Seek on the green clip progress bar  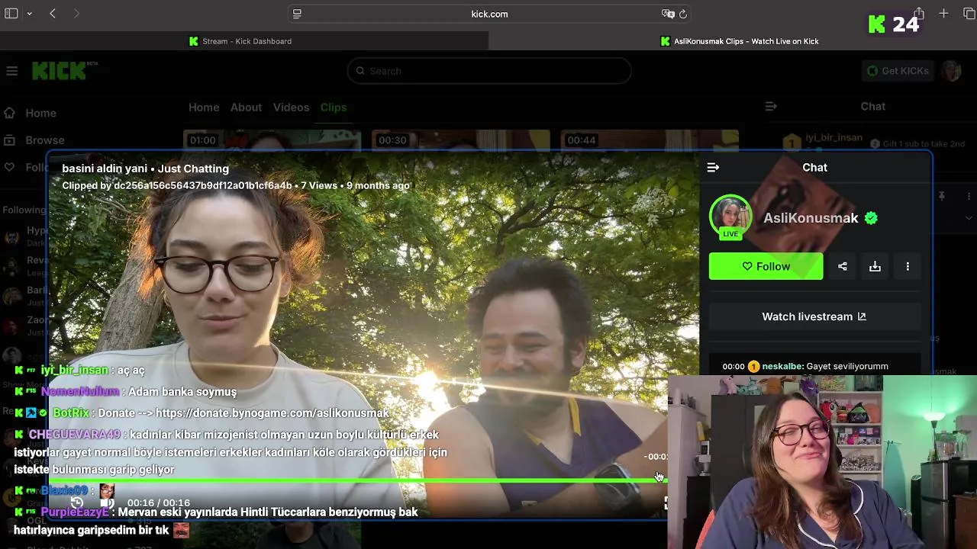pyautogui.click(x=359, y=480)
